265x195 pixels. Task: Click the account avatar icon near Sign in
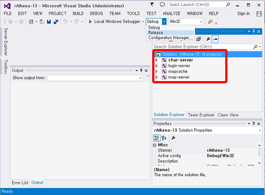(x=259, y=14)
